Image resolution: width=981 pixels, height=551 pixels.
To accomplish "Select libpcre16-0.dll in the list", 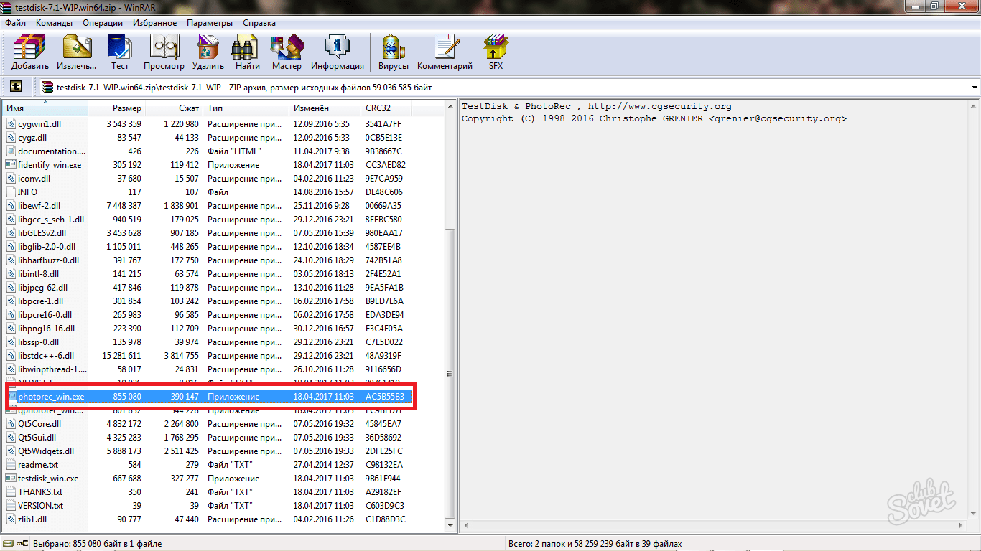I will click(45, 314).
